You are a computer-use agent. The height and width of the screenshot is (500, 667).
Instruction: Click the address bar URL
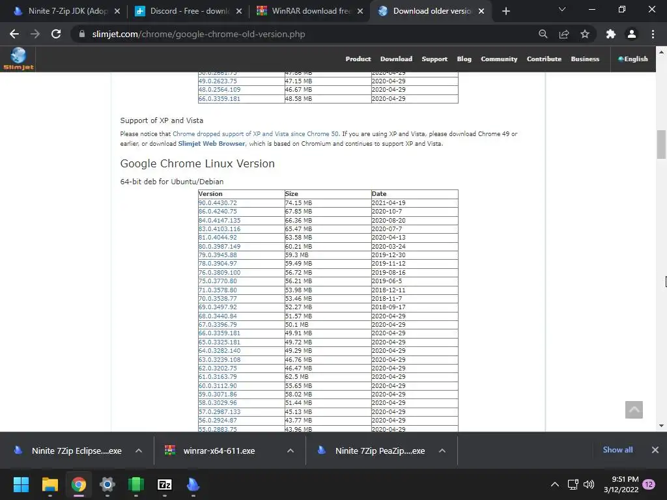click(x=198, y=34)
